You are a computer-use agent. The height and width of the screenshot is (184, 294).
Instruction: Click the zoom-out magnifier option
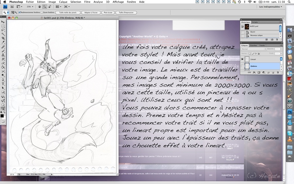click(16, 12)
